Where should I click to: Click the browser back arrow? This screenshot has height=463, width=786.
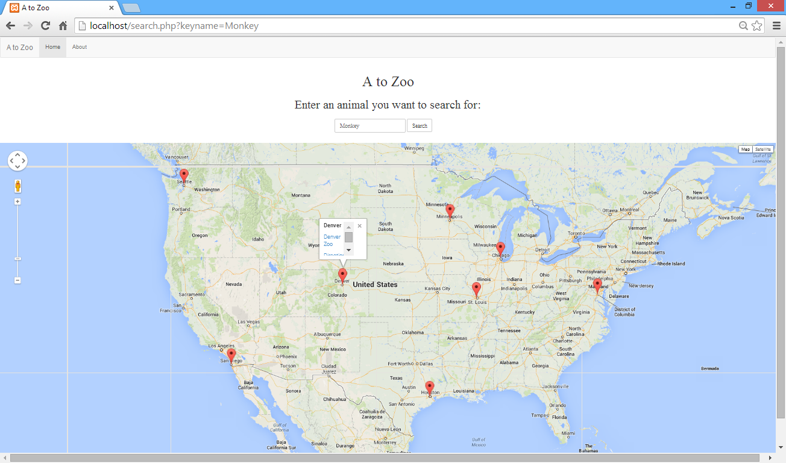(10, 25)
